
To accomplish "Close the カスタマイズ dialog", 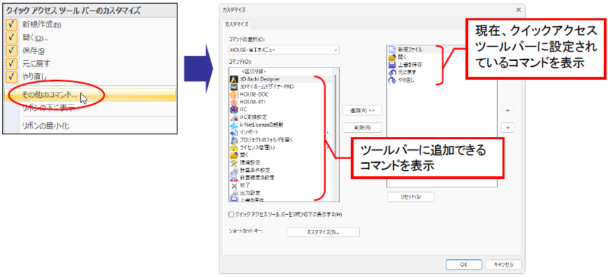I will [519, 10].
